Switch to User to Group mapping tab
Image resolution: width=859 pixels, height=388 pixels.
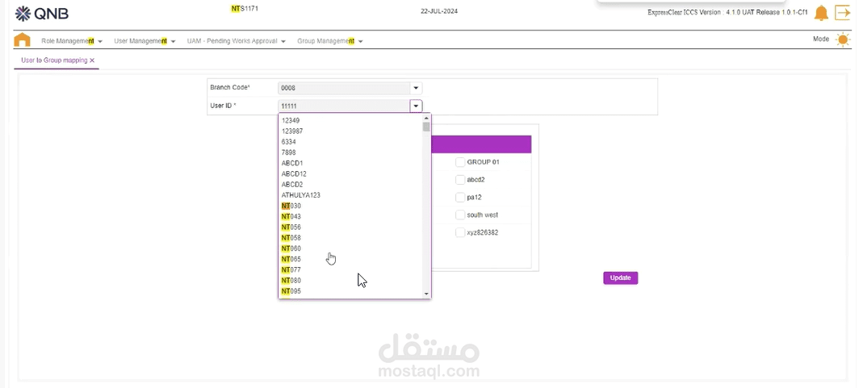53,60
